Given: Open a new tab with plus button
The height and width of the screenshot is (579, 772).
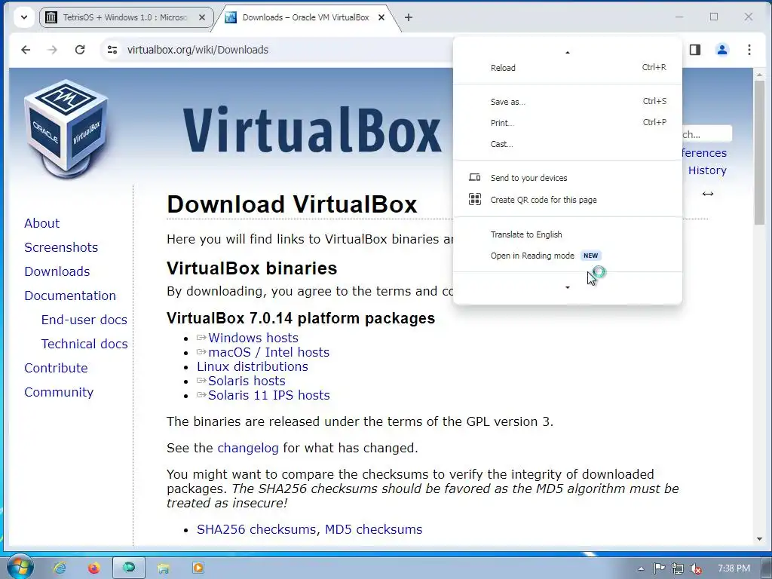Looking at the screenshot, I should 408,18.
